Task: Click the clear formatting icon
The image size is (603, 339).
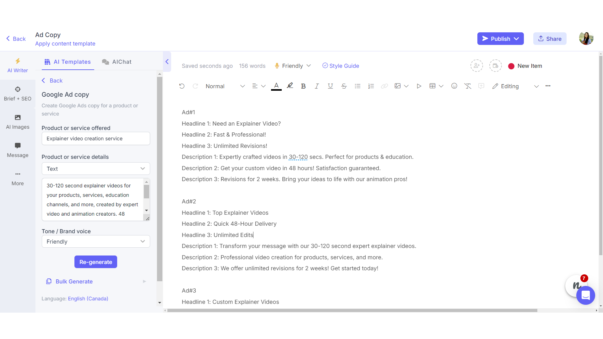Action: [x=468, y=86]
